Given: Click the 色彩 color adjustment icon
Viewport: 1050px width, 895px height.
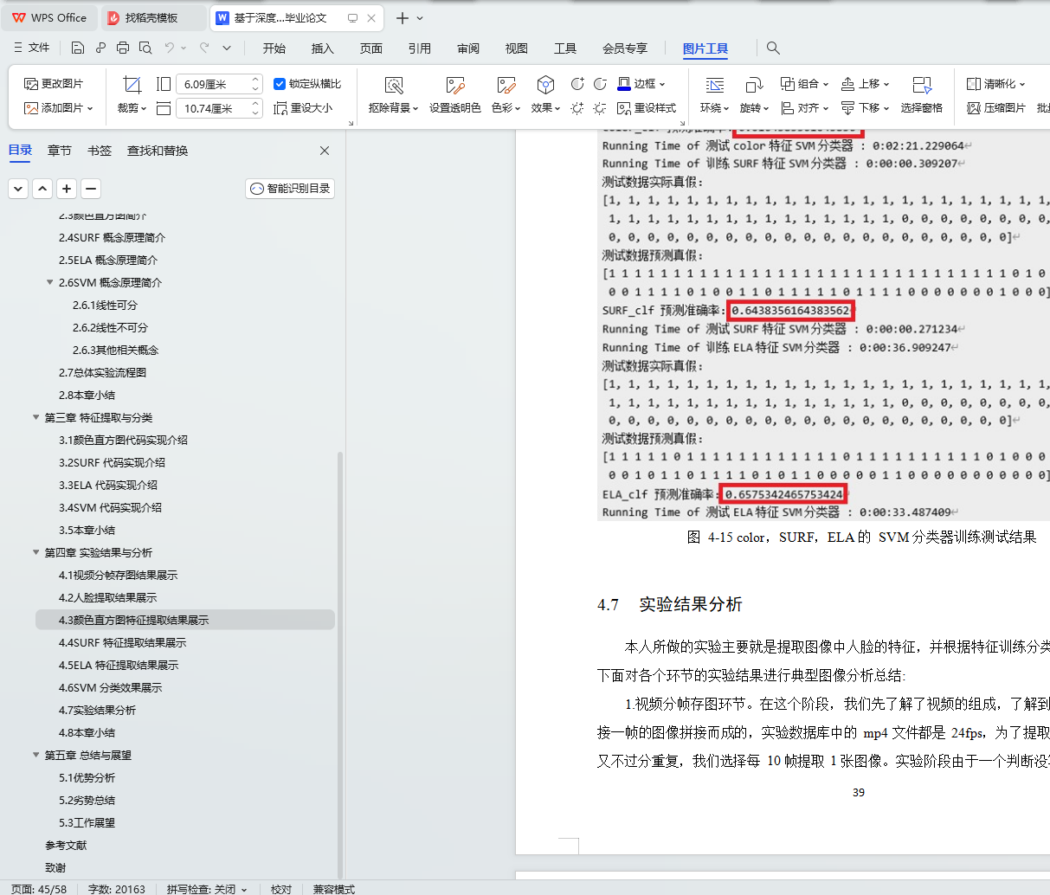Looking at the screenshot, I should pos(506,85).
